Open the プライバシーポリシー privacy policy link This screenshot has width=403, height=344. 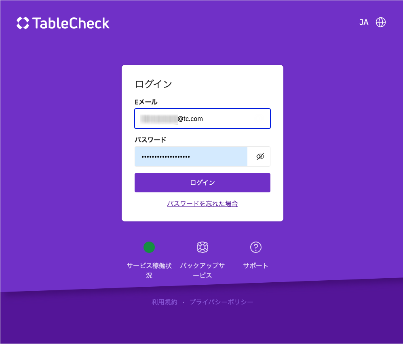pos(222,302)
